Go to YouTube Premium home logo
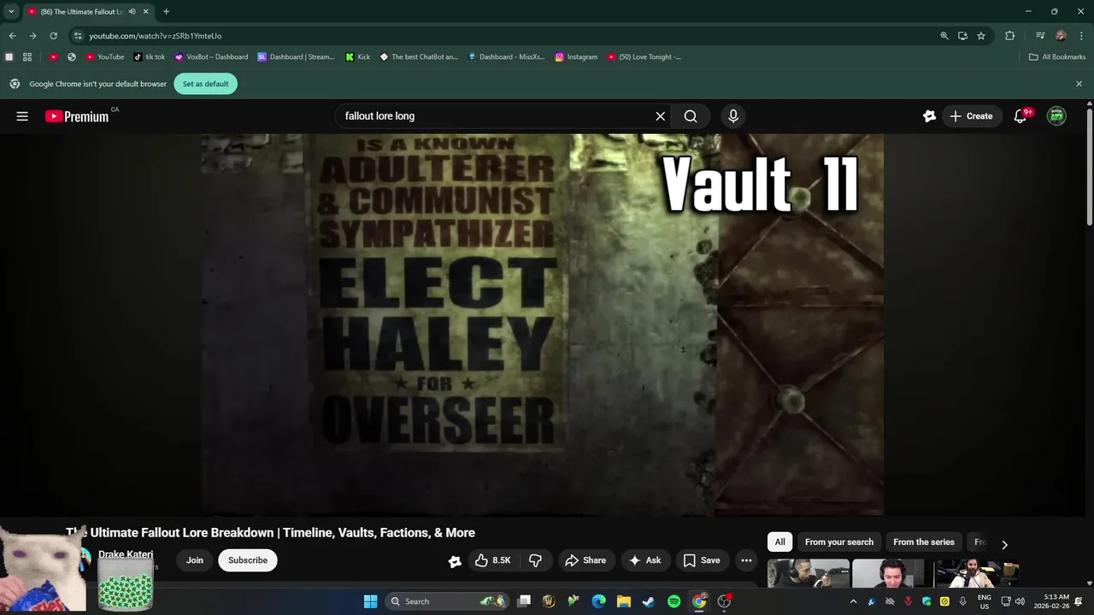The width and height of the screenshot is (1094, 615). coord(77,116)
